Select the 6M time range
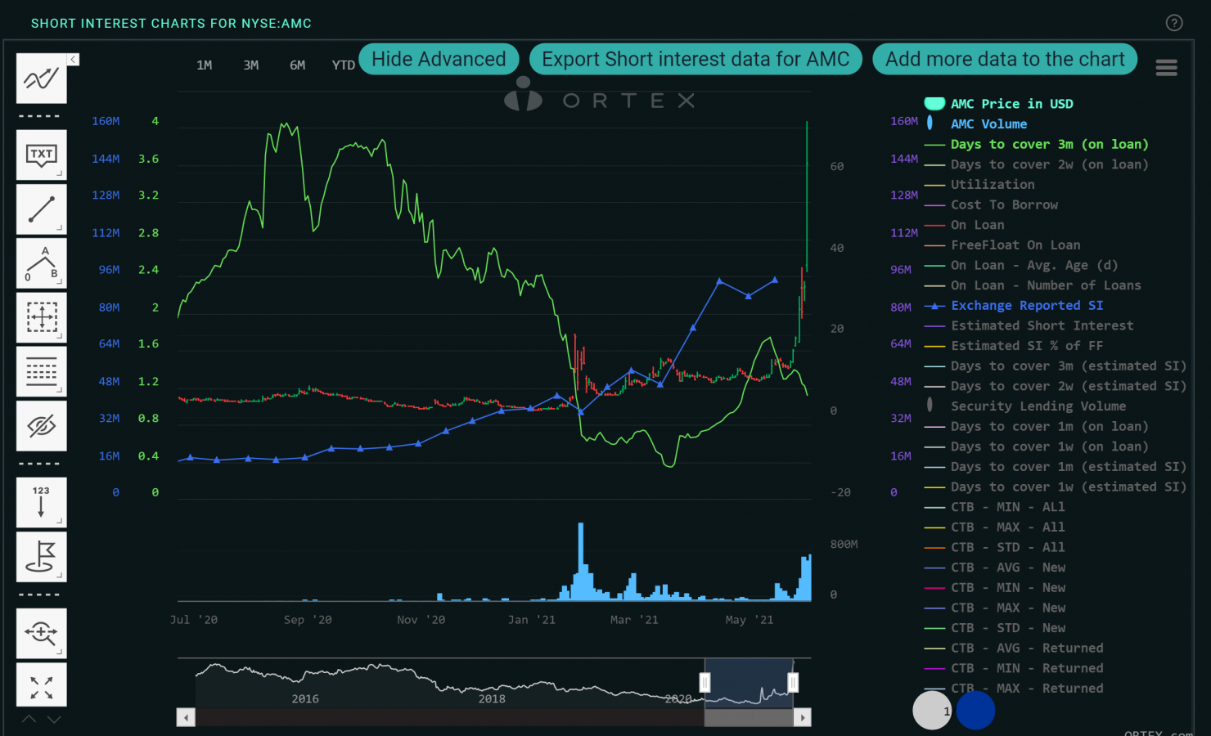Image resolution: width=1211 pixels, height=736 pixels. click(x=298, y=65)
